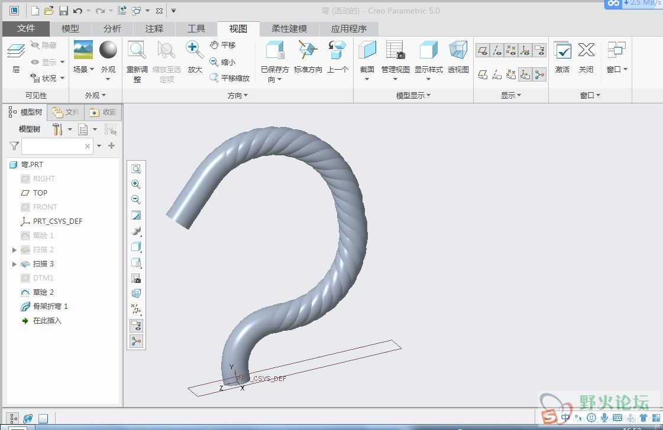Toggle axis display in Show group
This screenshot has width=663, height=430.
497,51
